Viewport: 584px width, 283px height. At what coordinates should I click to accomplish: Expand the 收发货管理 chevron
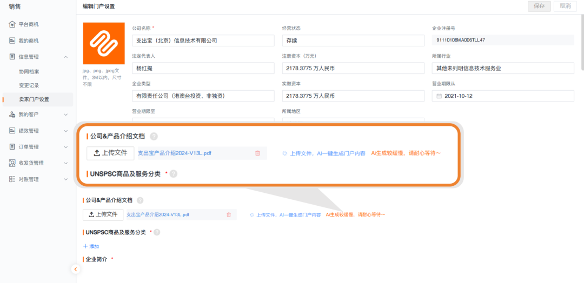(x=66, y=163)
